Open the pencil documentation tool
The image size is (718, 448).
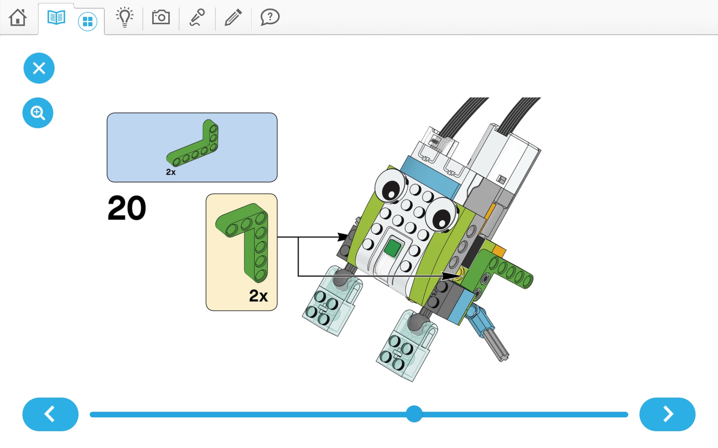[233, 17]
